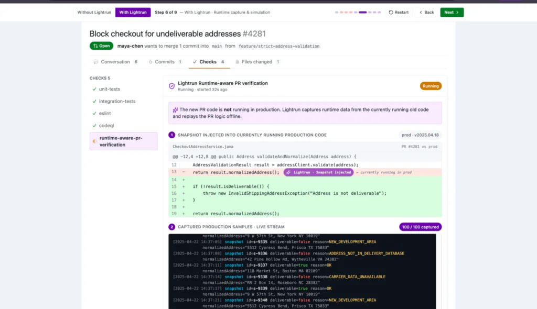Click the active step progress indicator
Screen dimensions: 537x309
pyautogui.click(x=363, y=13)
